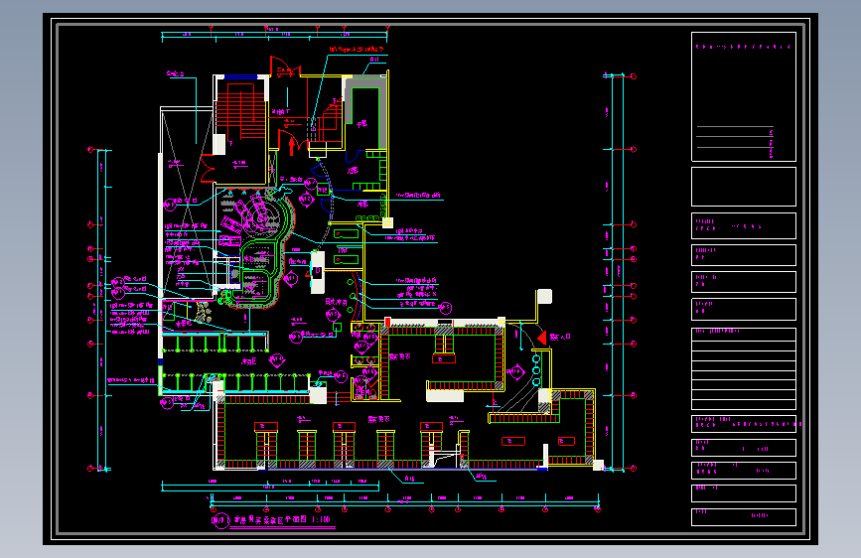Select the red upward arrow by the stairs

(291, 146)
